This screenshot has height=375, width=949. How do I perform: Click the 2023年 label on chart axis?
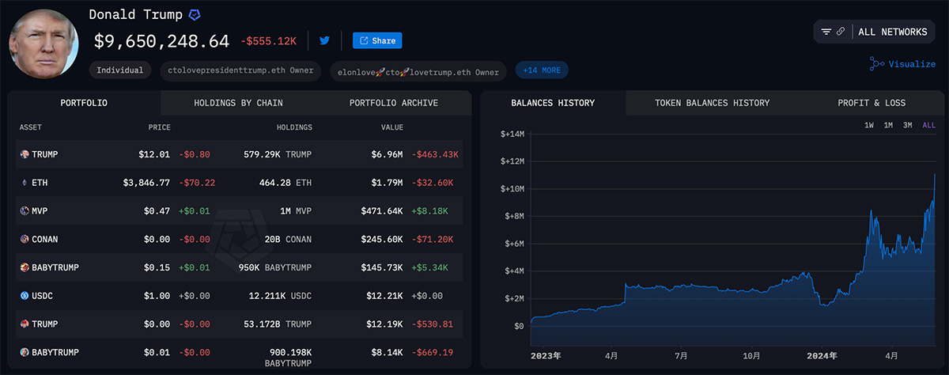pyautogui.click(x=545, y=355)
